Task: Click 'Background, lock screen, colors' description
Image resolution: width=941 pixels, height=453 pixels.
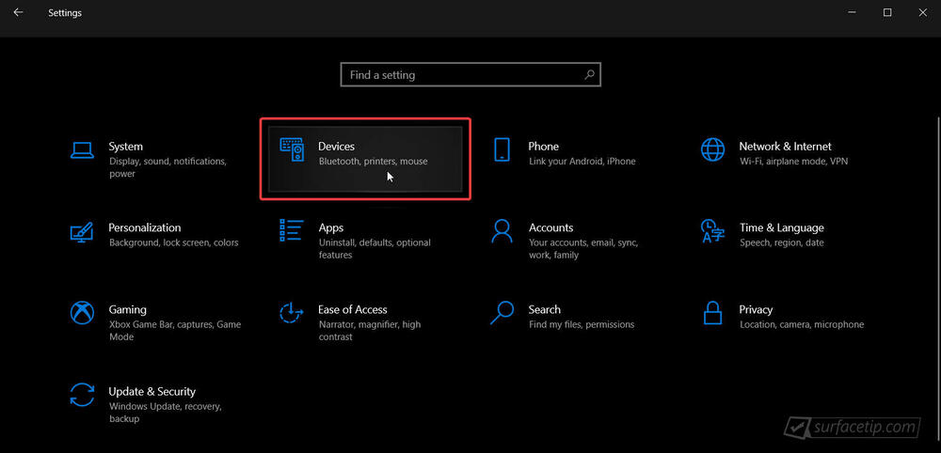Action: (x=173, y=242)
